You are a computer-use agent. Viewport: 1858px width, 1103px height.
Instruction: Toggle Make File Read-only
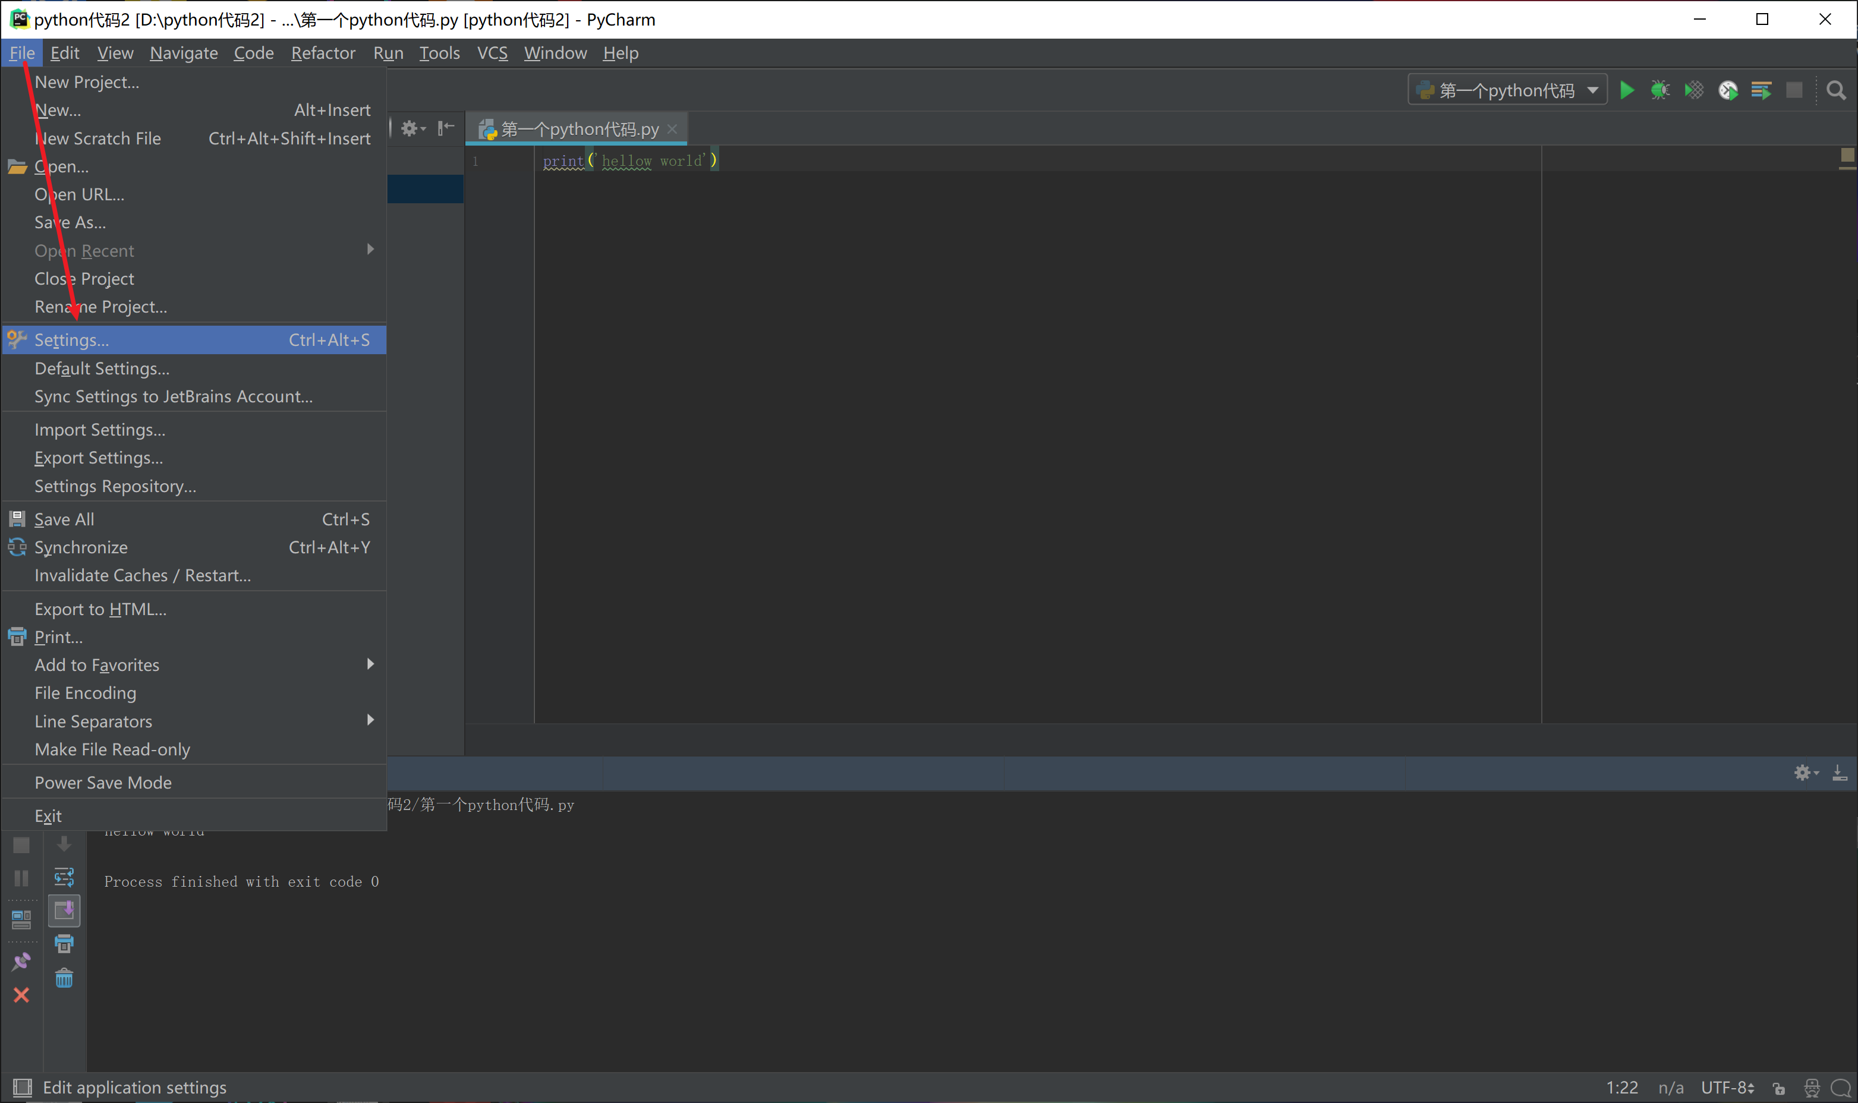195,749
